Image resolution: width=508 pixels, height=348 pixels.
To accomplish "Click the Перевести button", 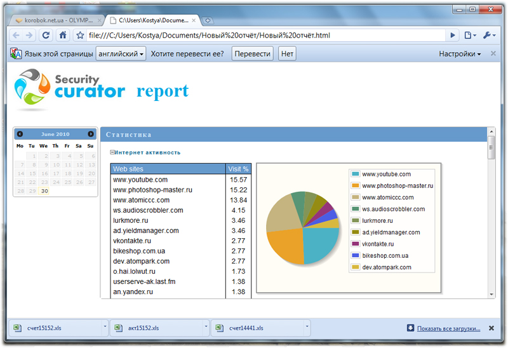I will tap(252, 54).
